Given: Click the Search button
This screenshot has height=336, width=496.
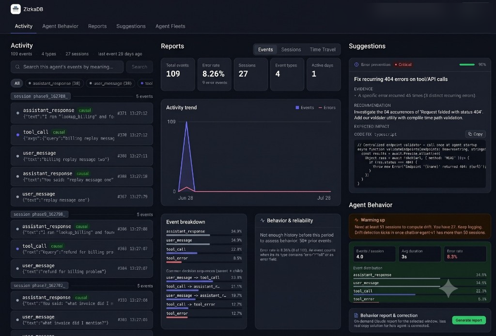Looking at the screenshot, I should (x=139, y=67).
